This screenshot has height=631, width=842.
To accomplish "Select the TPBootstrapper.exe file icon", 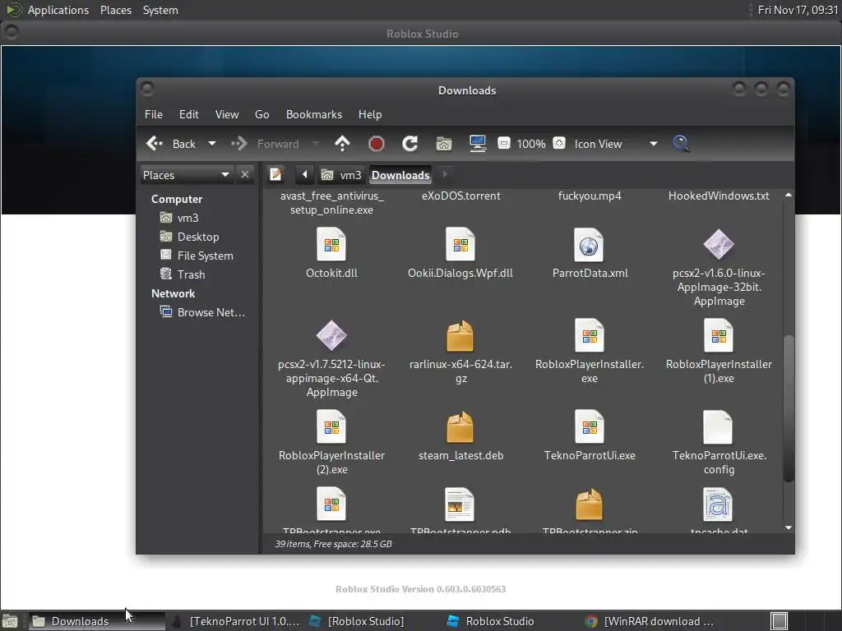I will [x=331, y=504].
